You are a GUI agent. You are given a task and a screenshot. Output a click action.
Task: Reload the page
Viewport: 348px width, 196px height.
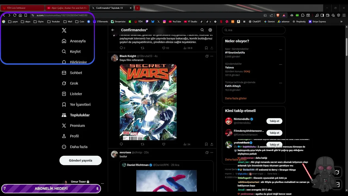coord(15,15)
